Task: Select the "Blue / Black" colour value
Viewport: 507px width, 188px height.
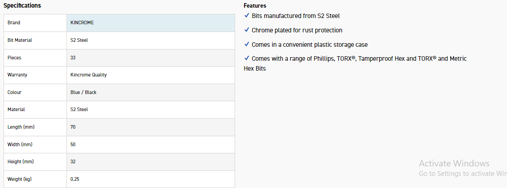Action: pyautogui.click(x=84, y=92)
